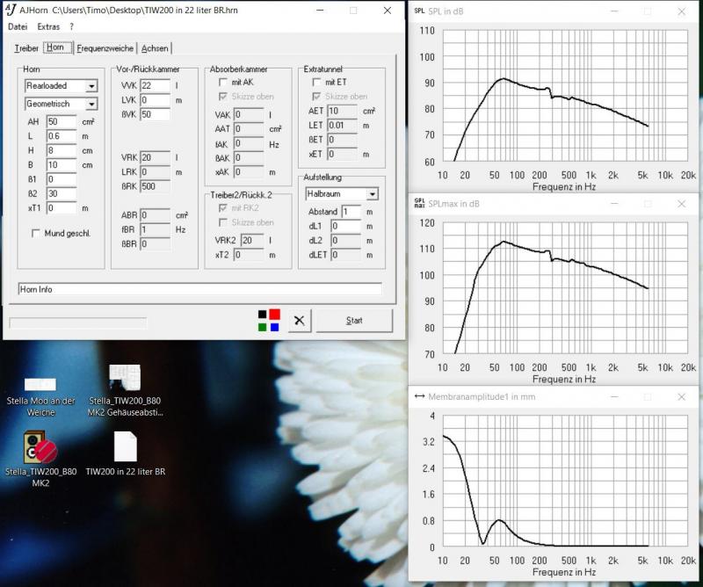Enable the 'mit ET' checkbox
Viewport: 703px width, 587px height.
pyautogui.click(x=317, y=83)
